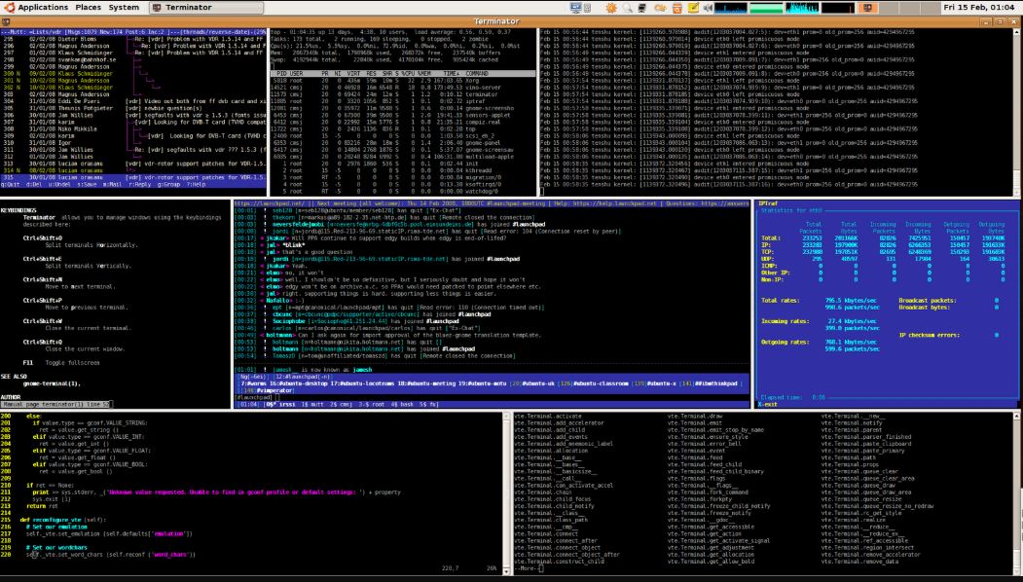This screenshot has height=582, width=1023.
Task: Click the dual-monitor display tray icon
Action: coord(575,8)
